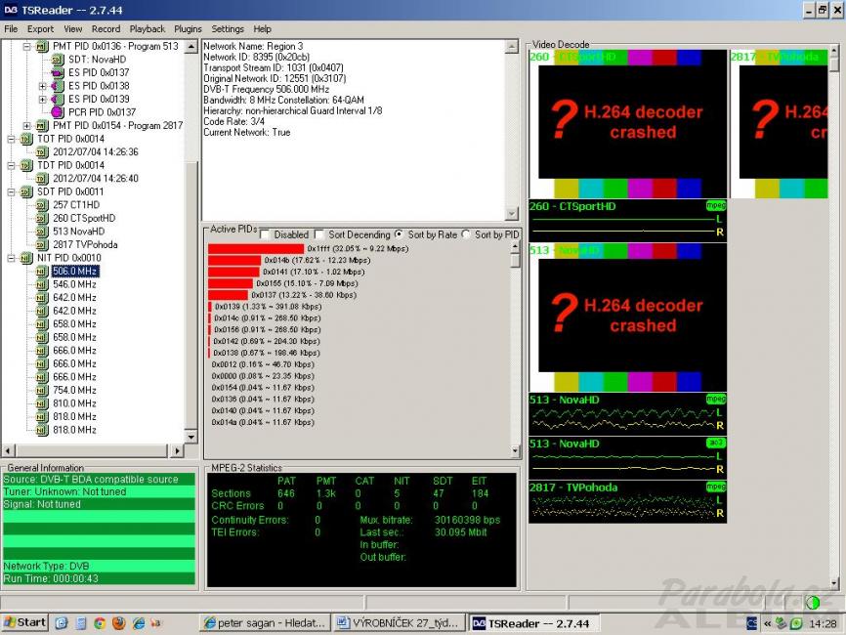Expand PMT PID 0x0154 Program 2817 node

point(27,126)
